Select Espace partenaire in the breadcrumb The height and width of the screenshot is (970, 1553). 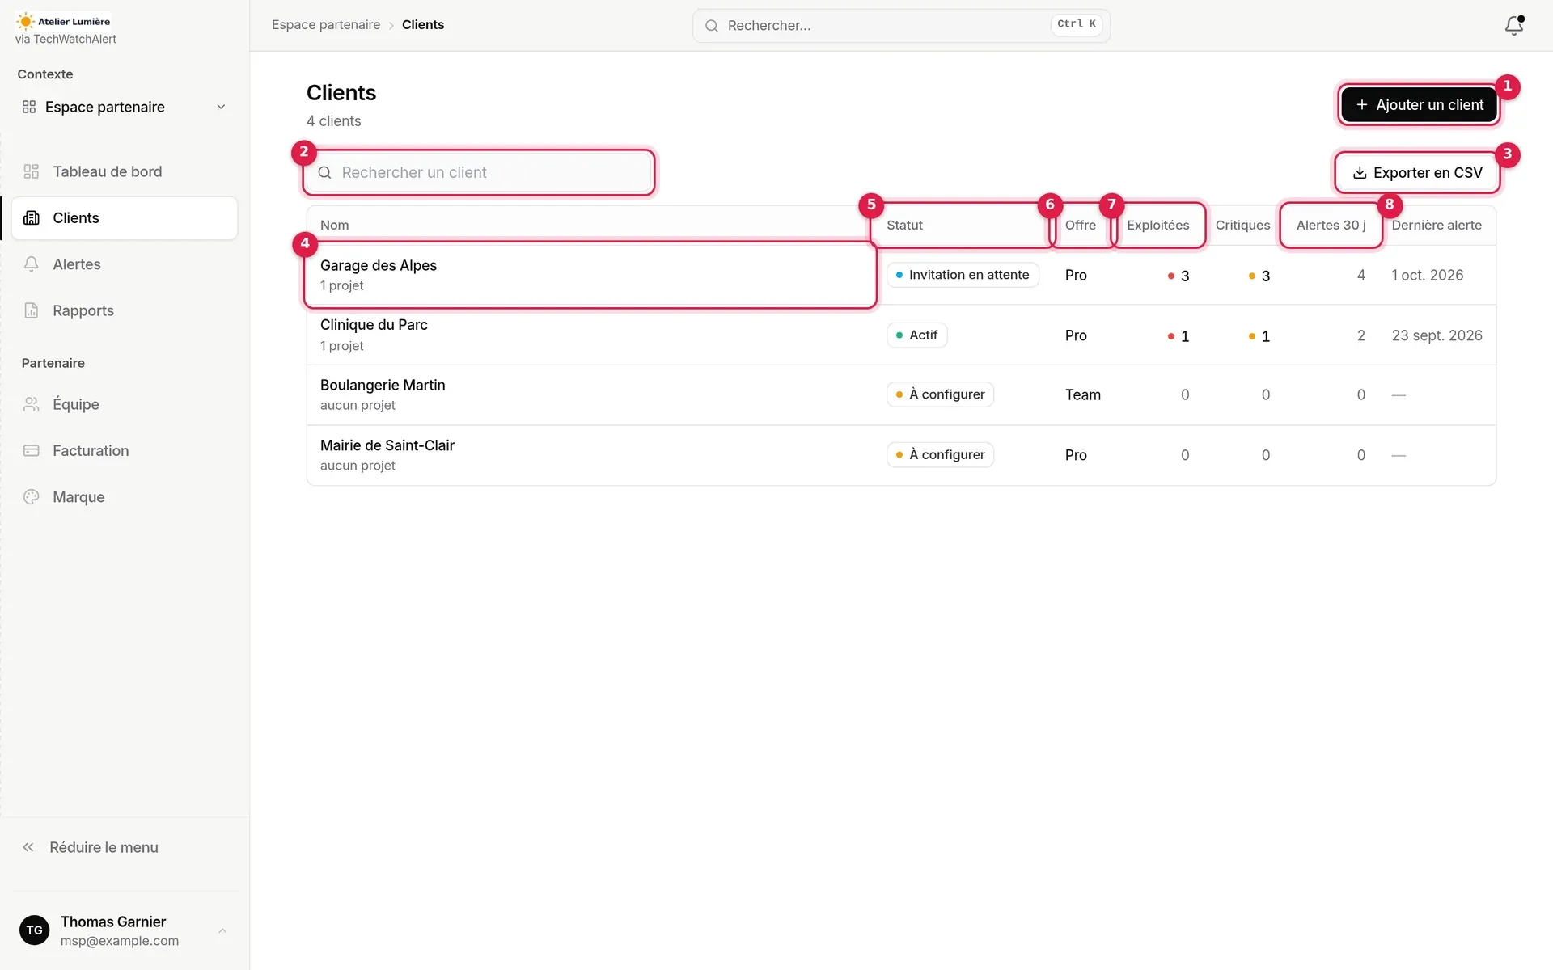point(326,25)
